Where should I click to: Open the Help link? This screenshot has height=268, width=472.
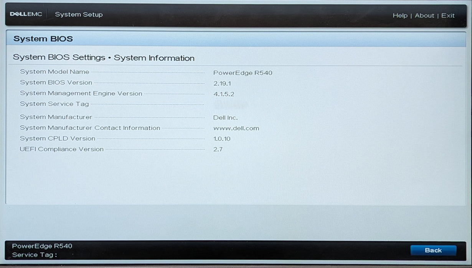[x=400, y=16]
